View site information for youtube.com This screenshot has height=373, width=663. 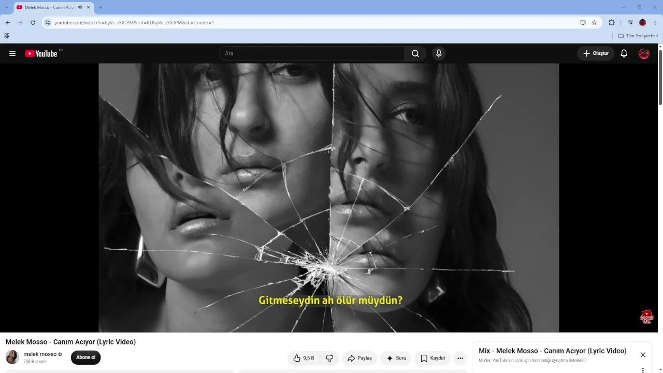[x=48, y=23]
